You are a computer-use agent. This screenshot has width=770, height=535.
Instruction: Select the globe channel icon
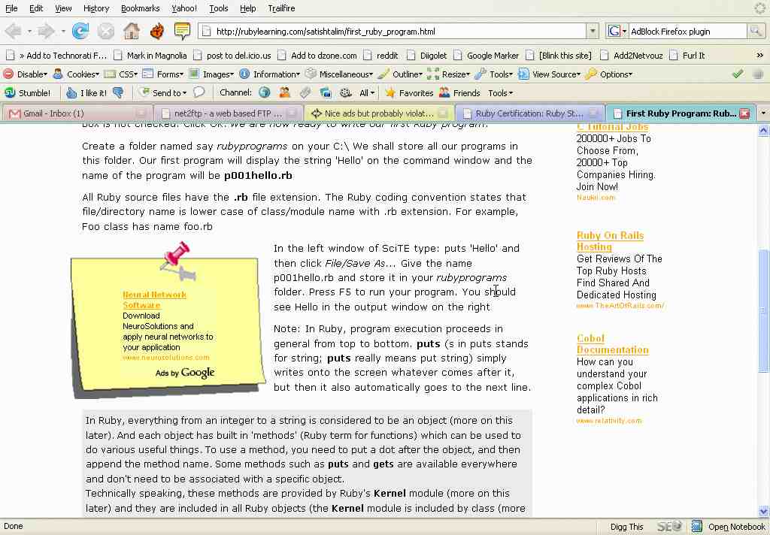[x=264, y=92]
